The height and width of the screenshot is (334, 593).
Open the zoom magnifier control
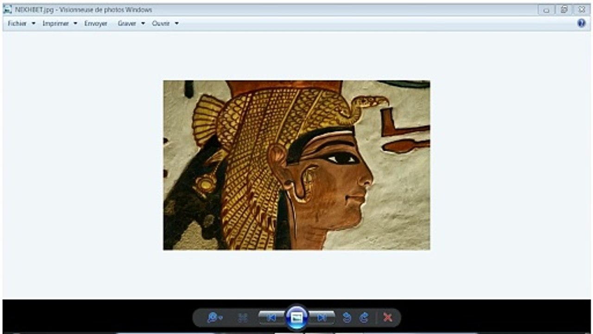pyautogui.click(x=214, y=317)
